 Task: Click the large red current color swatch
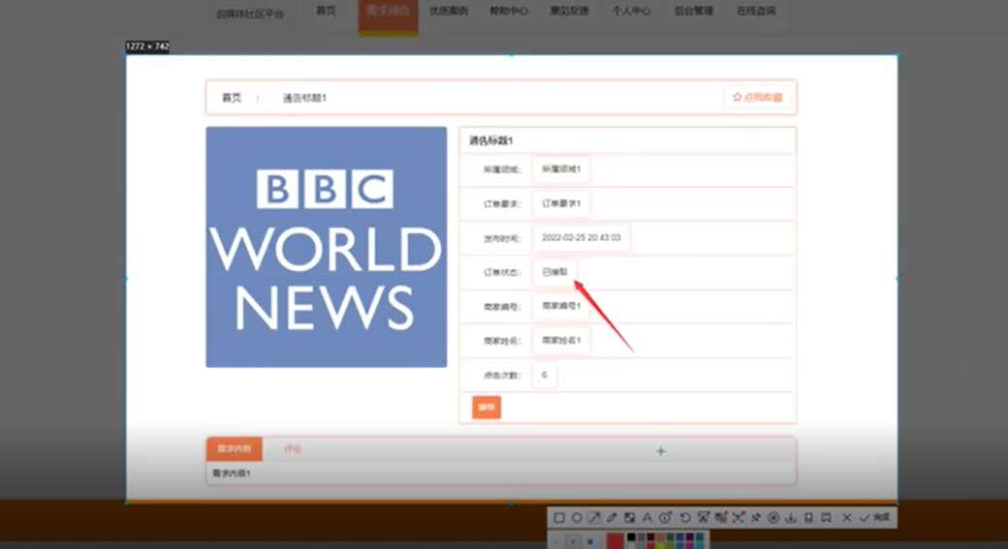615,540
